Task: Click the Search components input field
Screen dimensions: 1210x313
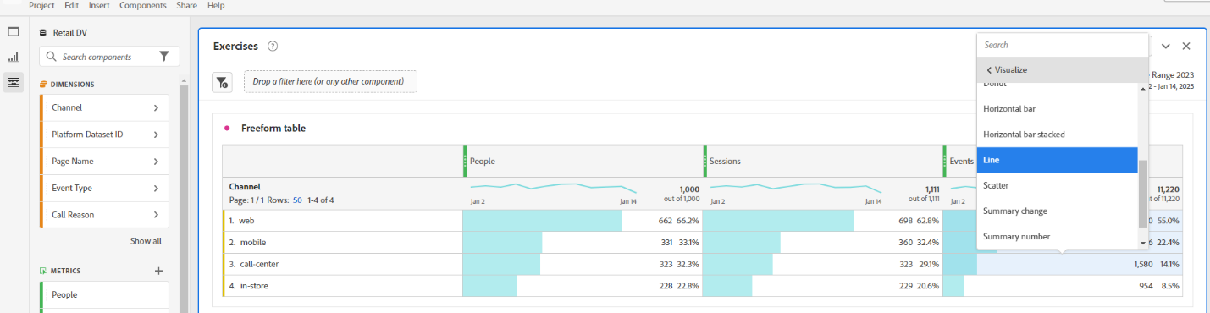Action: 108,57
